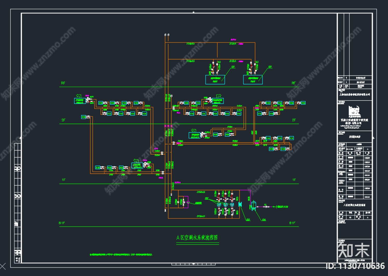This screenshot has width=388, height=276.
Task: Click the right 1F floor level label
Action: [294, 180]
